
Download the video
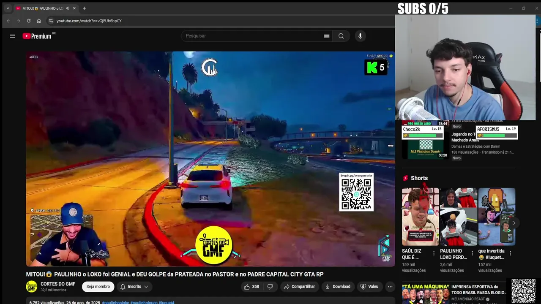click(x=338, y=287)
